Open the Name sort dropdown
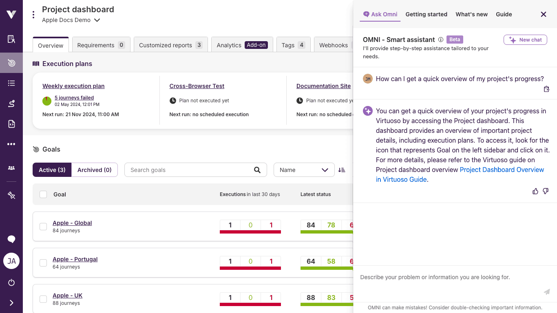The image size is (557, 313). tap(304, 170)
